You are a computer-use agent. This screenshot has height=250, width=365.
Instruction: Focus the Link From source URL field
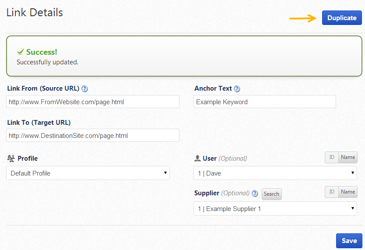click(x=93, y=102)
